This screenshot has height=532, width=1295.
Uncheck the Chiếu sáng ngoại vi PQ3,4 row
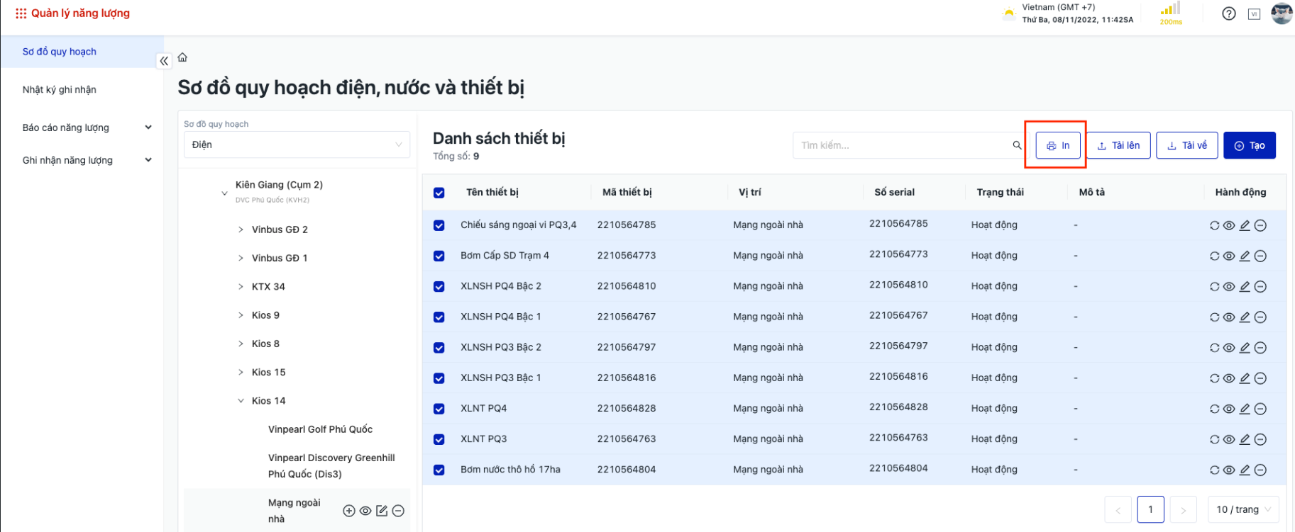pyautogui.click(x=439, y=225)
